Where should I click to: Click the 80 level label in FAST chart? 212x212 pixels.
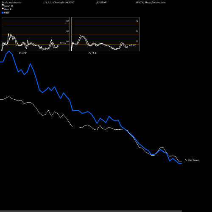pos(67,21)
